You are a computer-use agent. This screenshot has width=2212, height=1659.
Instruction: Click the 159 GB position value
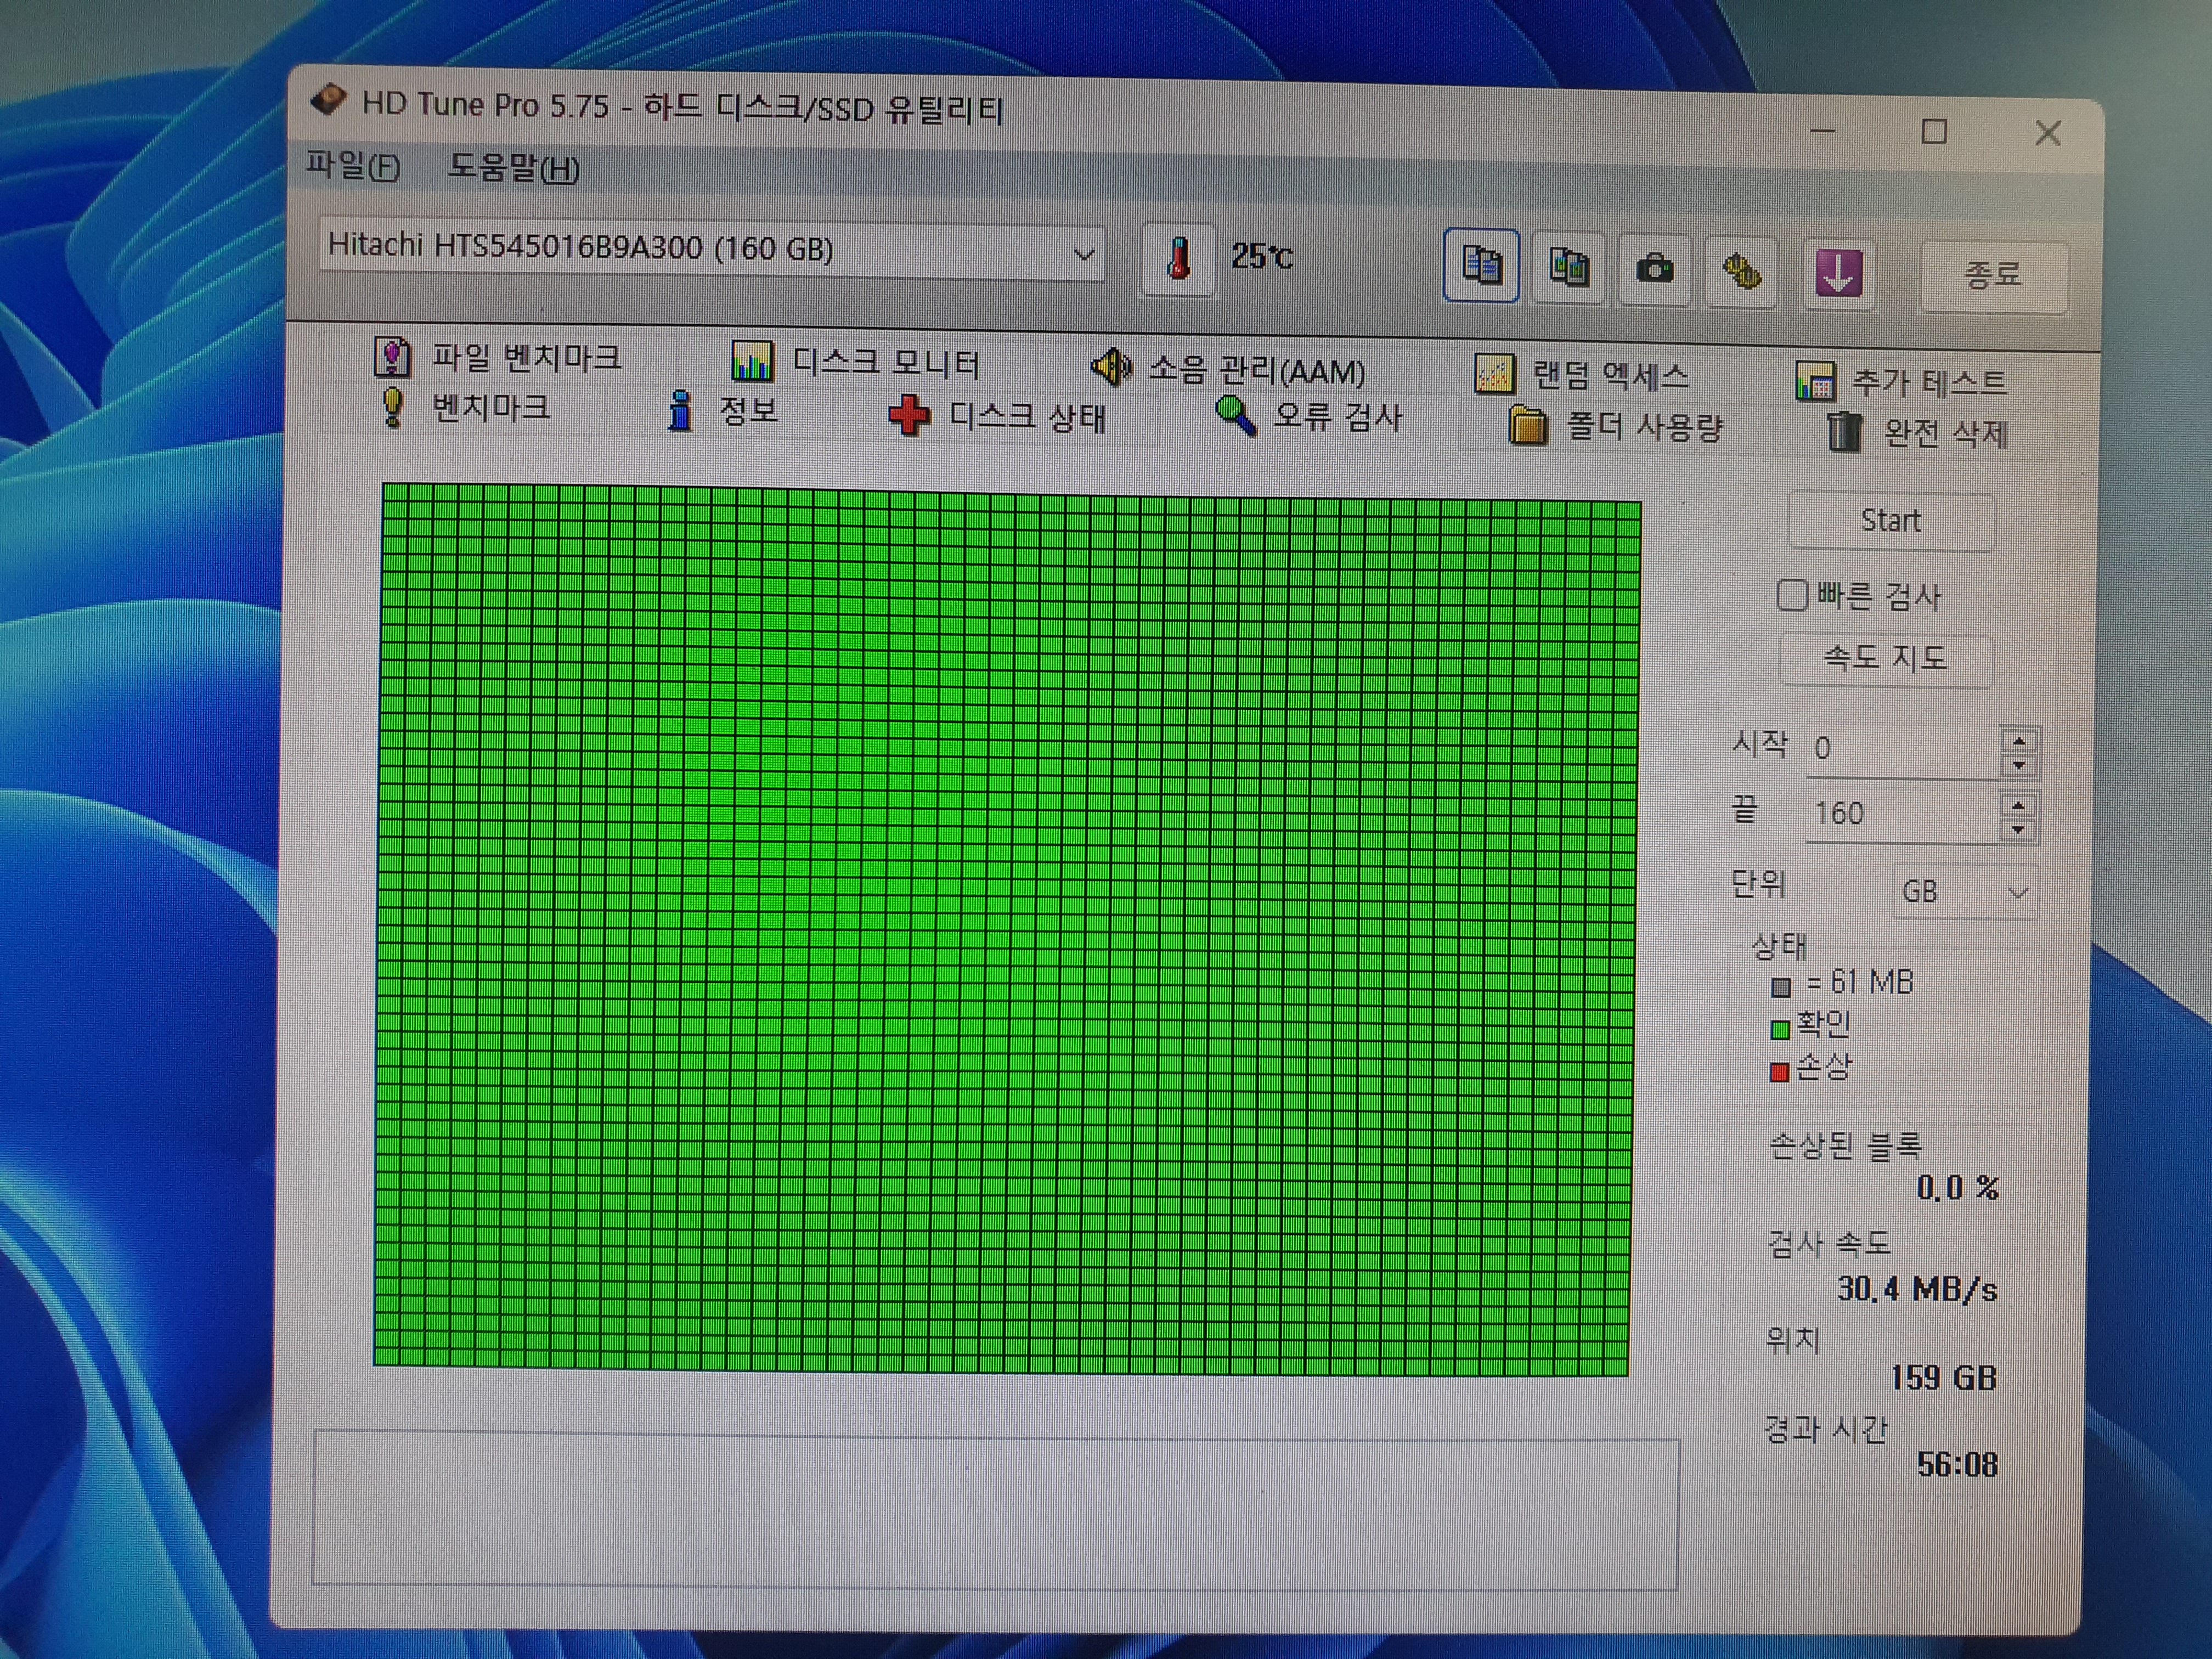[x=1942, y=1378]
